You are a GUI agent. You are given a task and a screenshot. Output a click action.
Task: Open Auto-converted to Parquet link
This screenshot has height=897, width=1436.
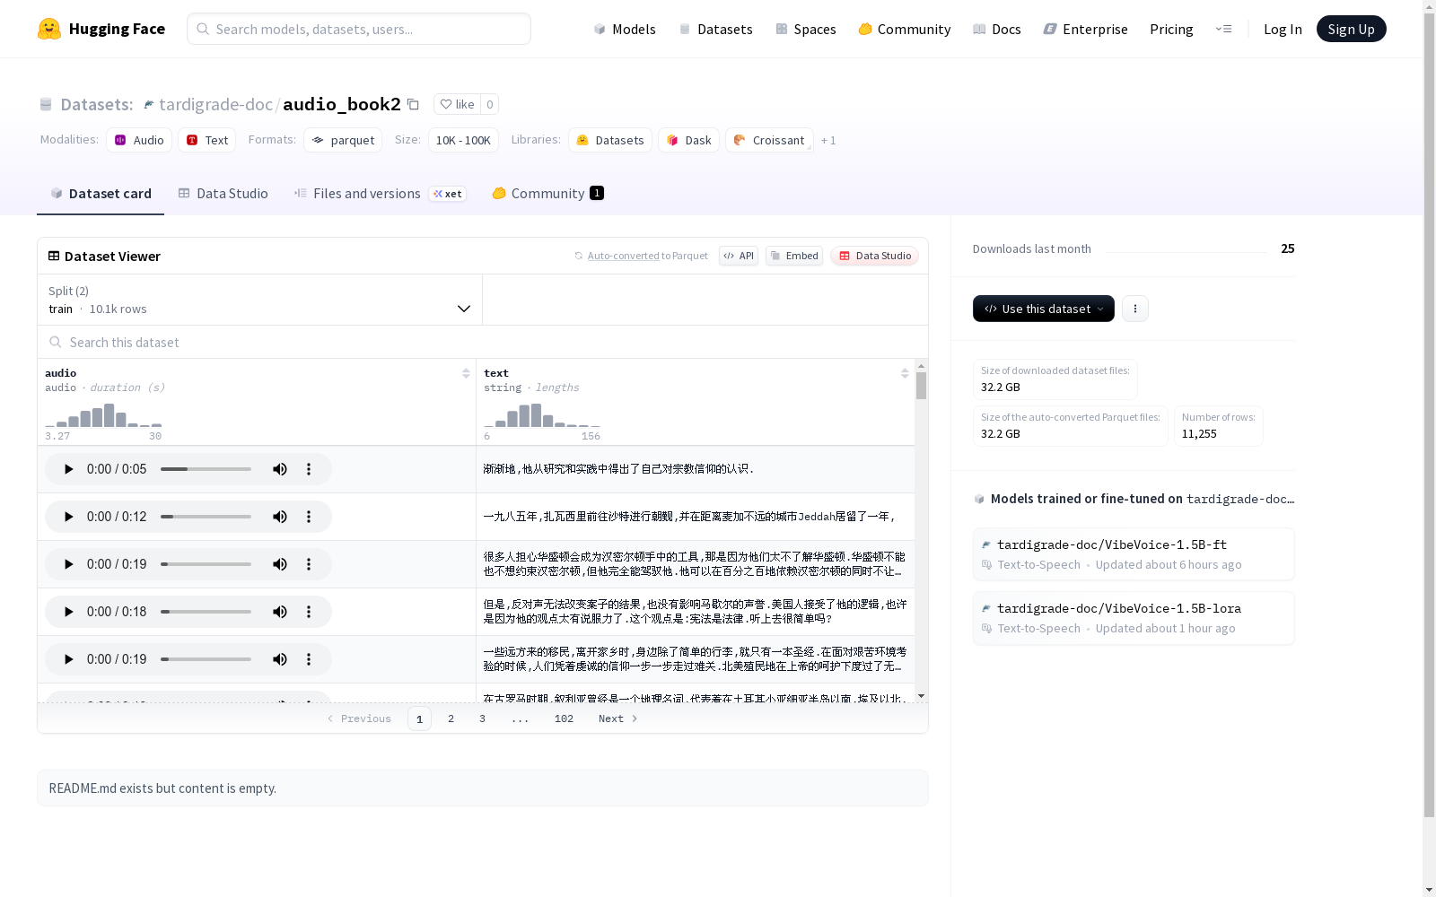[641, 256]
